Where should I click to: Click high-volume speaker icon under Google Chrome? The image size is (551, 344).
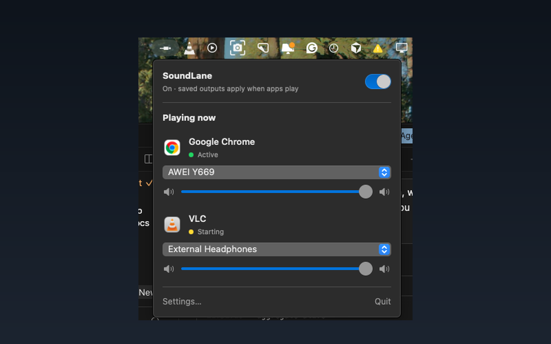[384, 192]
